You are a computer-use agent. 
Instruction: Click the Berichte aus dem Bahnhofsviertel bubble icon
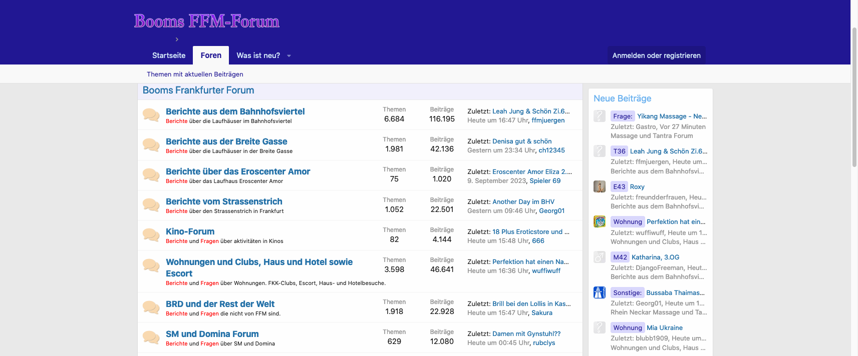coord(151,115)
